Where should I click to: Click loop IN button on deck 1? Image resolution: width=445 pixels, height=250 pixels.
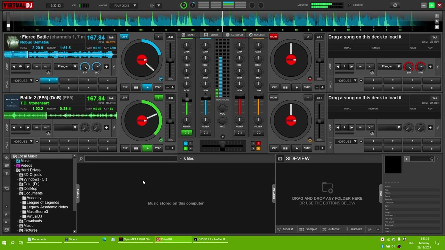coord(37,67)
